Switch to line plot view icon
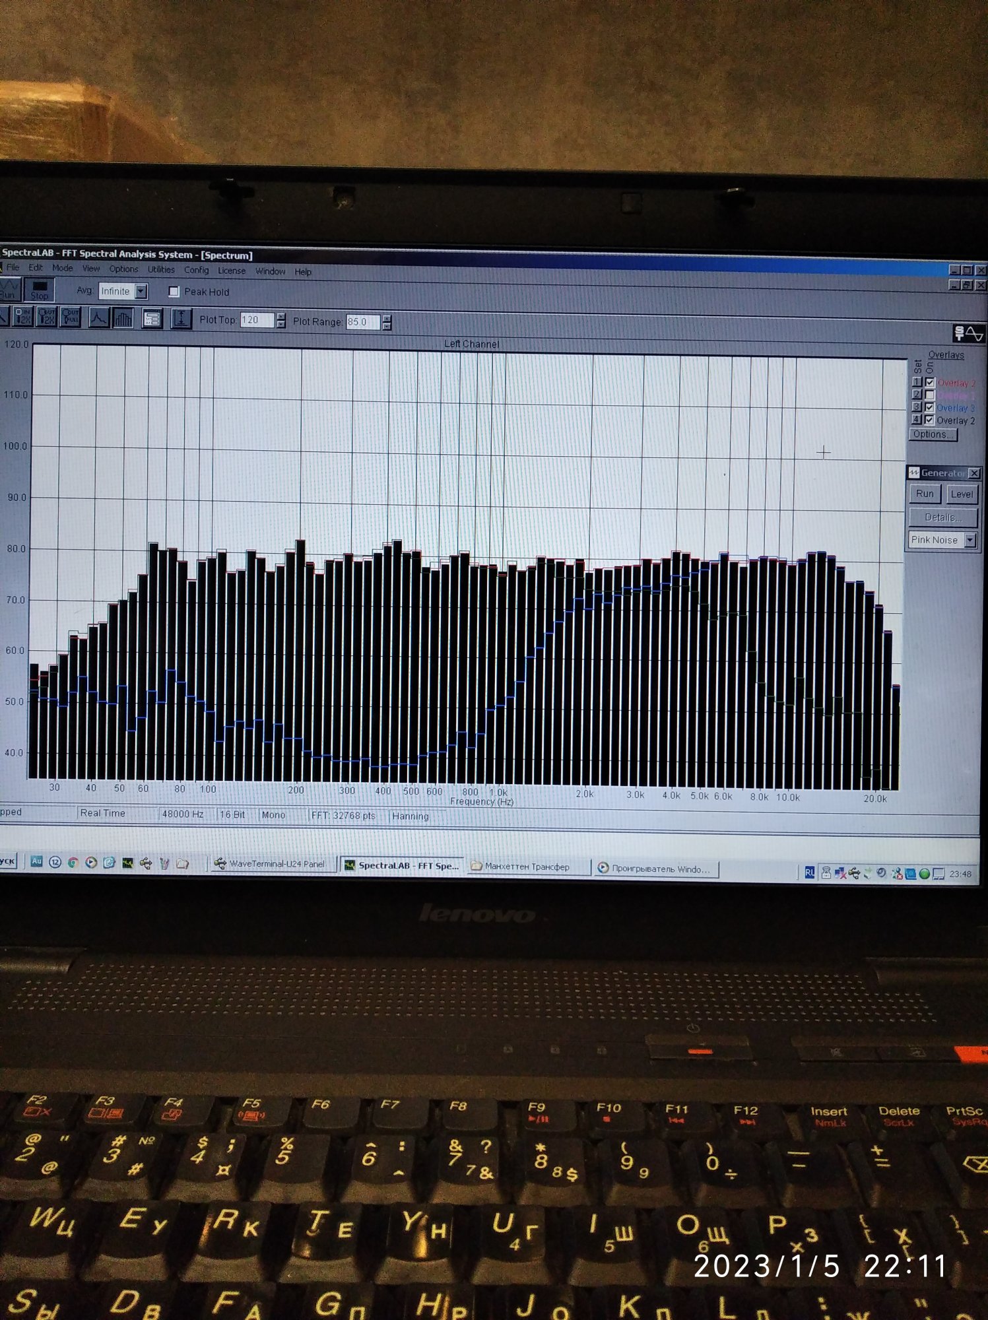 (x=98, y=318)
